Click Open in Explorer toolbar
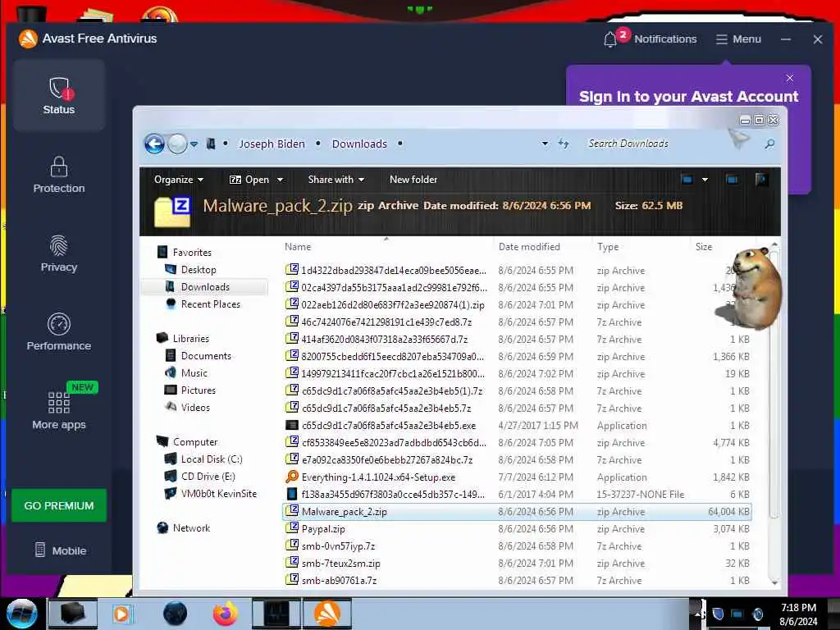This screenshot has height=630, width=840. point(249,180)
